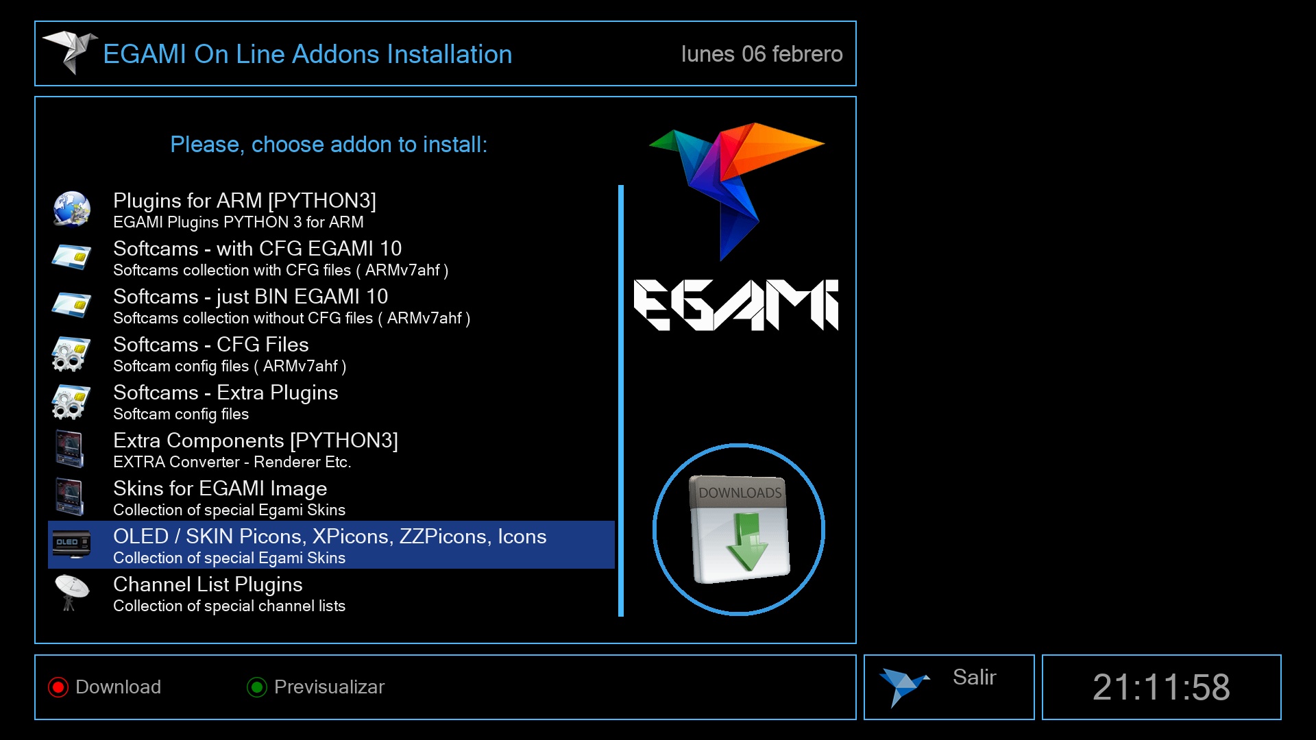The width and height of the screenshot is (1316, 740).
Task: Click the globe icon for Plugins for ARM
Action: point(71,209)
